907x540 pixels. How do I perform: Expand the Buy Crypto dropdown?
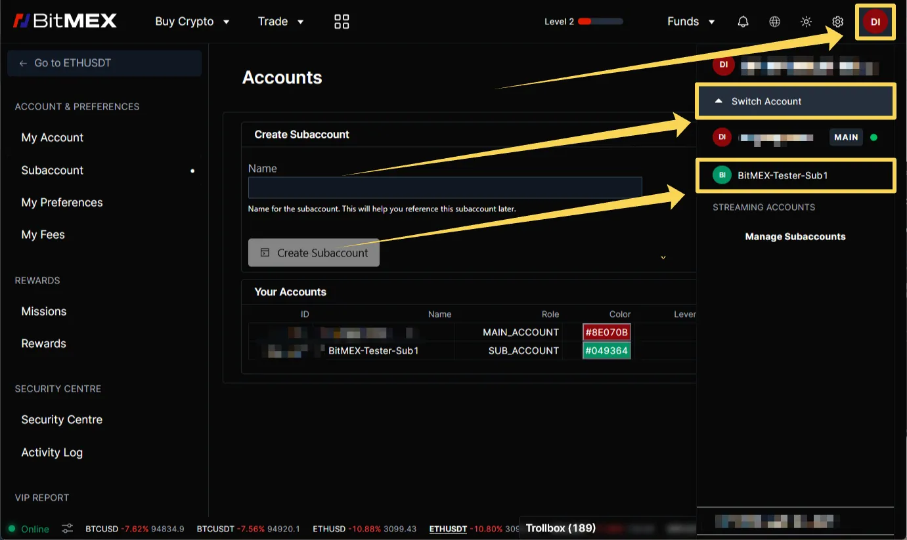[x=192, y=22]
